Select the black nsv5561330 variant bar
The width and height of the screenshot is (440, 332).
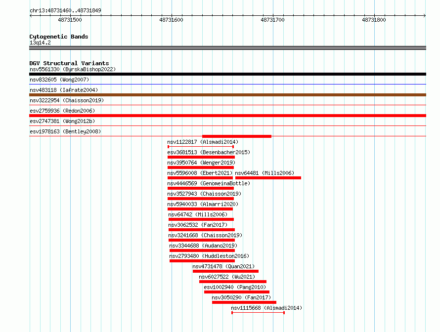(x=227, y=74)
